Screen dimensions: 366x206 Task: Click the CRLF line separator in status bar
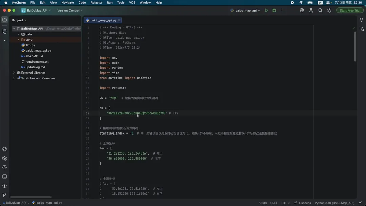click(274, 203)
